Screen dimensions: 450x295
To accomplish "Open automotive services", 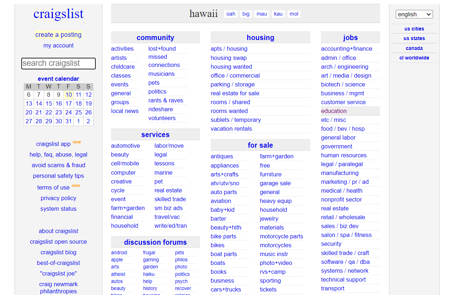I will (126, 146).
